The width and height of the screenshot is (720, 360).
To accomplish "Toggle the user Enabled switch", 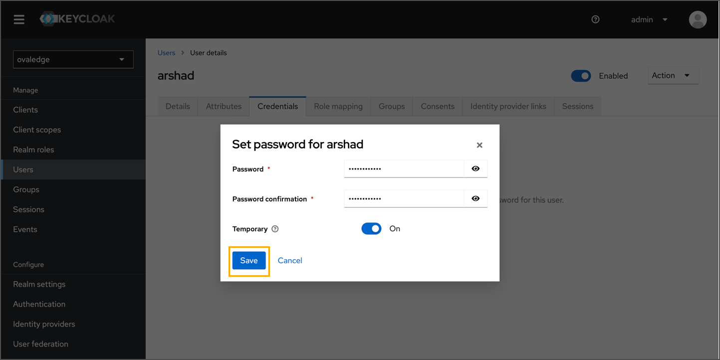I will click(581, 76).
